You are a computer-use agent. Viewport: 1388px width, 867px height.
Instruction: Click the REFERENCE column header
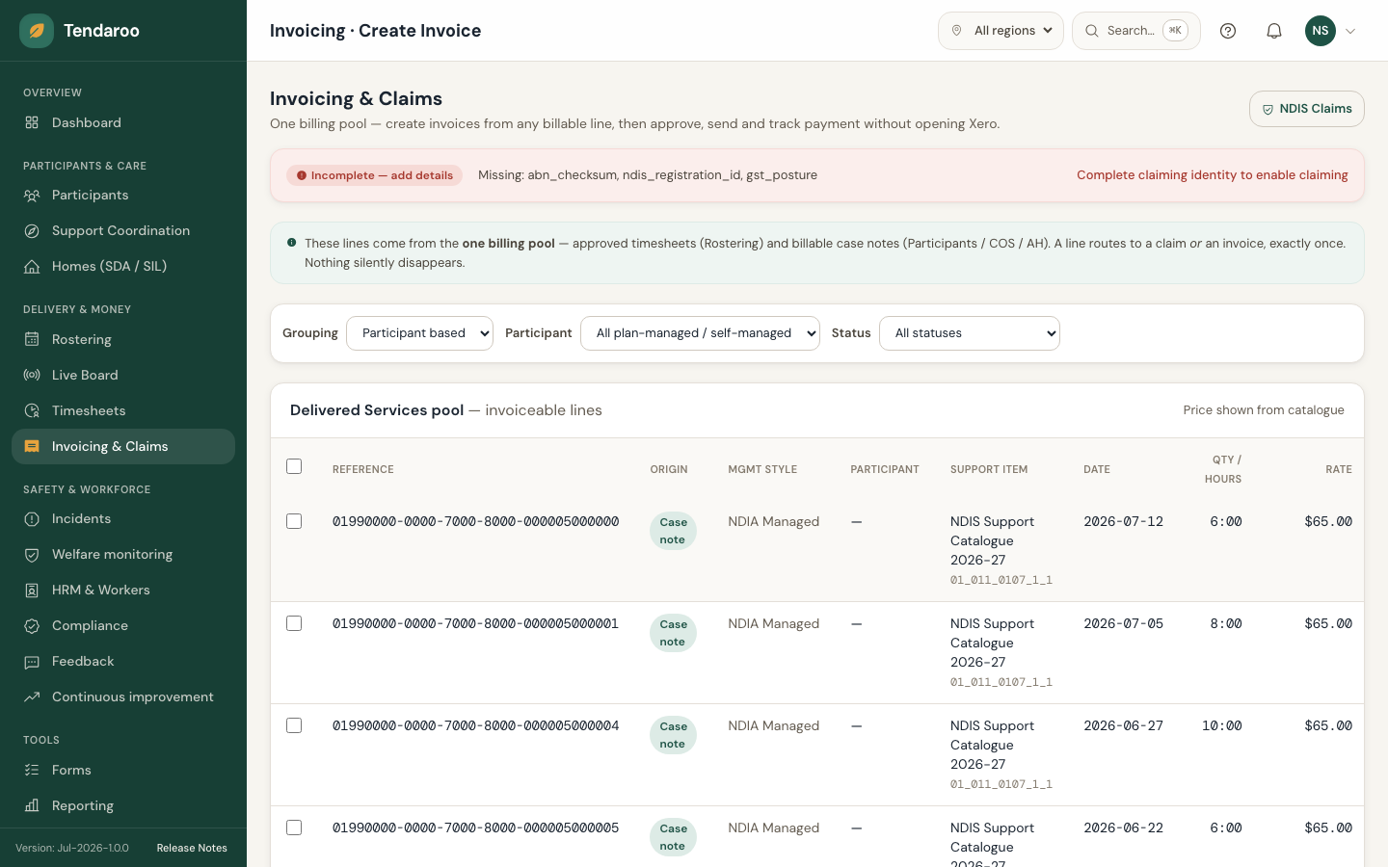coord(363,469)
